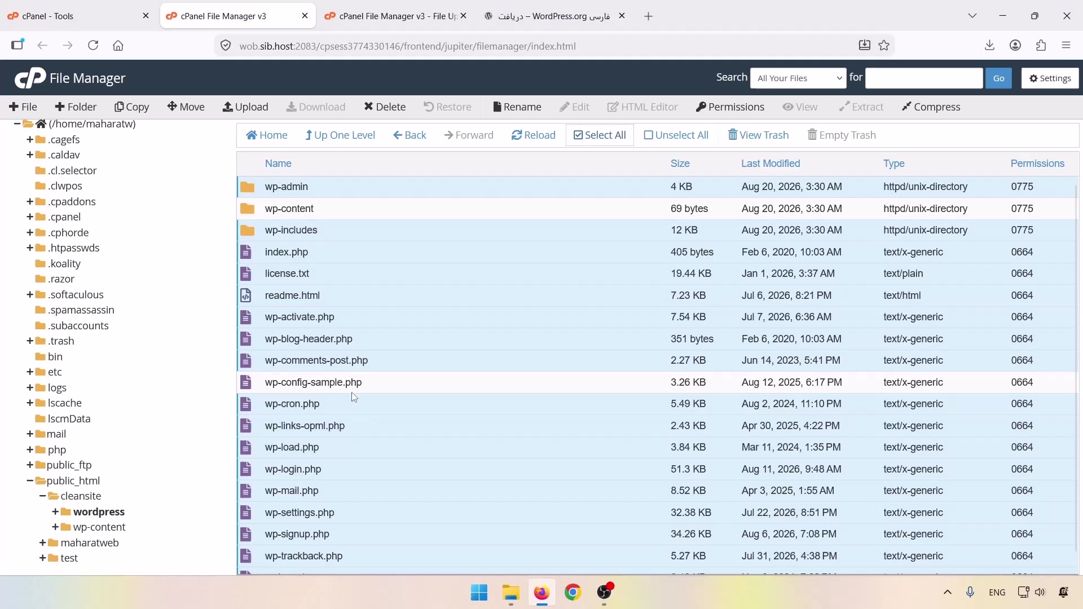Click the Go search button
The height and width of the screenshot is (609, 1083).
pos(998,78)
